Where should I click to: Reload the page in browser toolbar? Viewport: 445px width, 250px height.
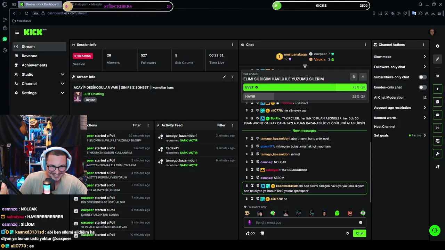pos(26,13)
